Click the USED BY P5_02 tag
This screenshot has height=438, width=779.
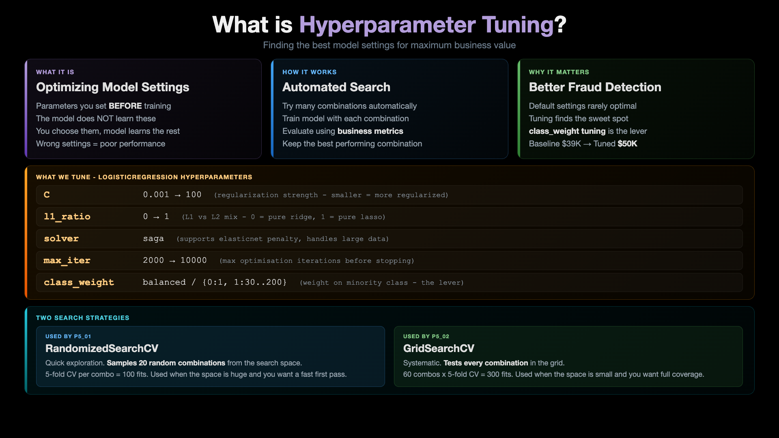(x=426, y=337)
